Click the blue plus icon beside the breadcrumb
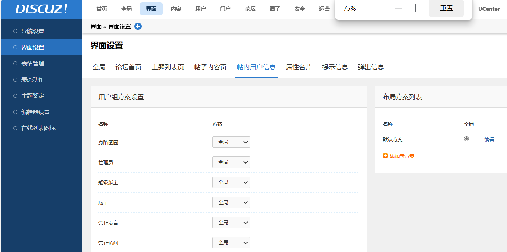The width and height of the screenshot is (507, 252). tap(138, 26)
